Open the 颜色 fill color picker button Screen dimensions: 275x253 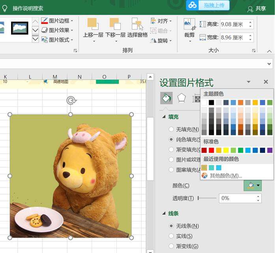253,186
